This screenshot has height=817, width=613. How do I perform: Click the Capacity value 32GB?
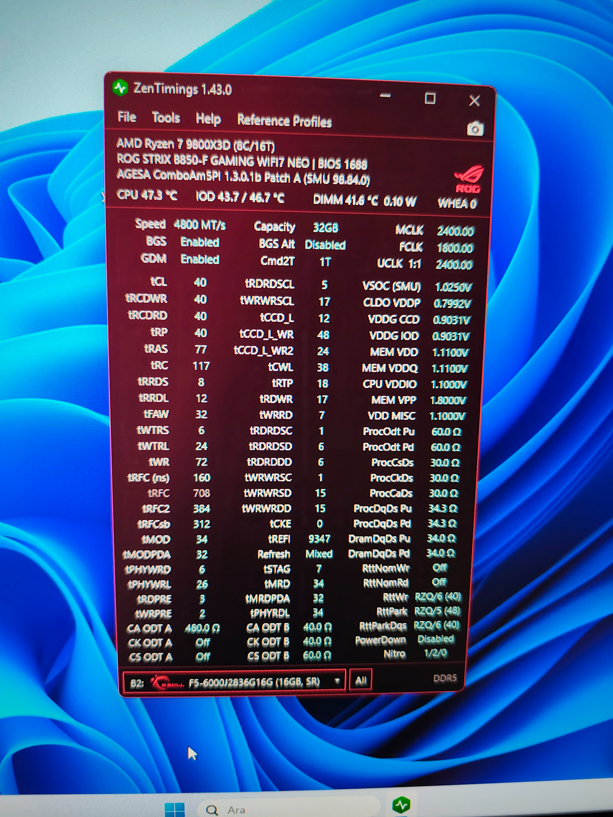click(325, 228)
